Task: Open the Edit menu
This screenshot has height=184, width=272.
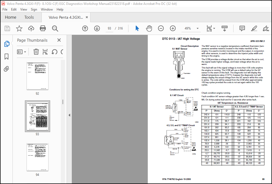Action: (14, 9)
